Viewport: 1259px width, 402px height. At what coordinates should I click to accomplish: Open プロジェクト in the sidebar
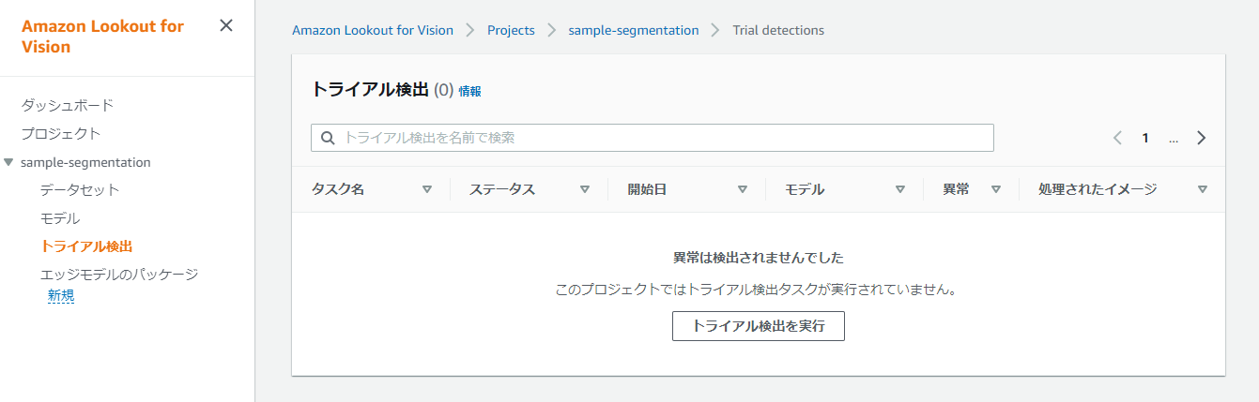click(x=61, y=133)
